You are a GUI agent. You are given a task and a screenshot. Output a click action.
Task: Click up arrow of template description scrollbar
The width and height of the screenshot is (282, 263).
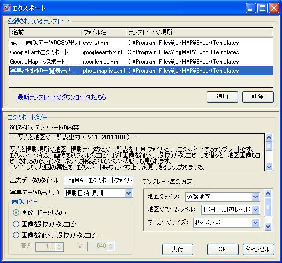[x=269, y=137]
